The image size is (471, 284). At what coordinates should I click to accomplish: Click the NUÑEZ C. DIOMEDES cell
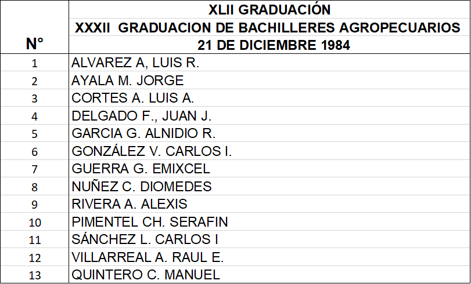tap(269, 187)
